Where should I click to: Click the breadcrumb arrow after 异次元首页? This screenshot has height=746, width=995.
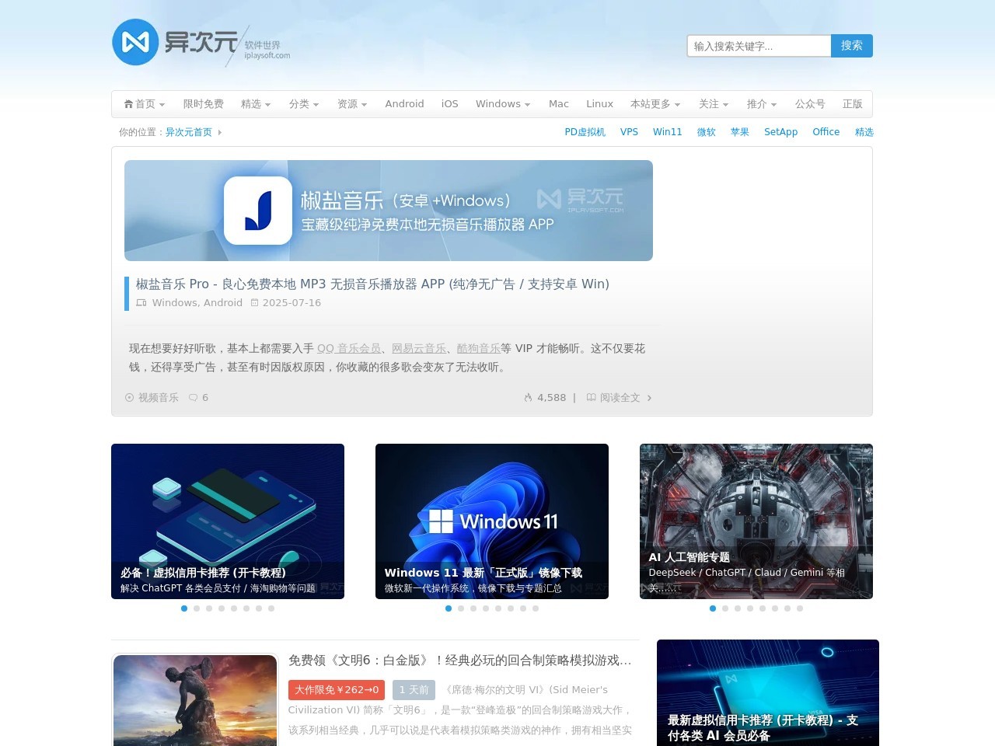tap(220, 132)
